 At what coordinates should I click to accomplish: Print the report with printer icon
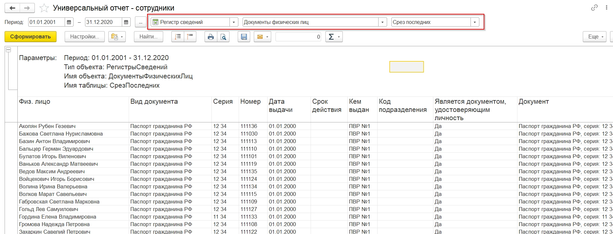tap(211, 37)
